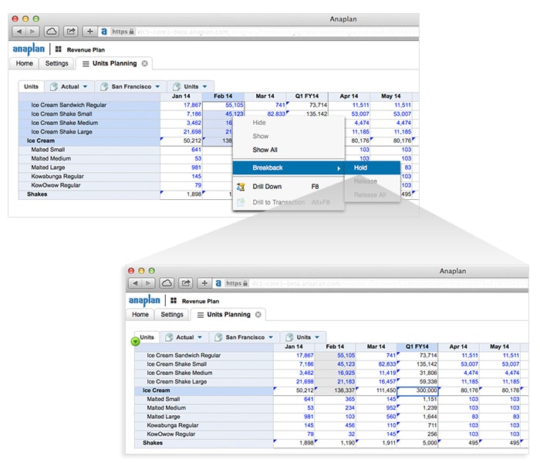Image resolution: width=540 pixels, height=463 pixels.
Task: Click Share icon in the bottom browser window
Action: click(x=186, y=283)
